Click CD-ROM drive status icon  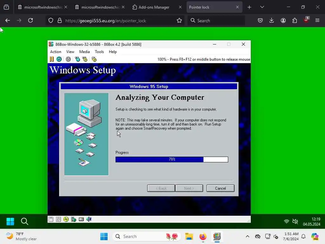coord(66,219)
